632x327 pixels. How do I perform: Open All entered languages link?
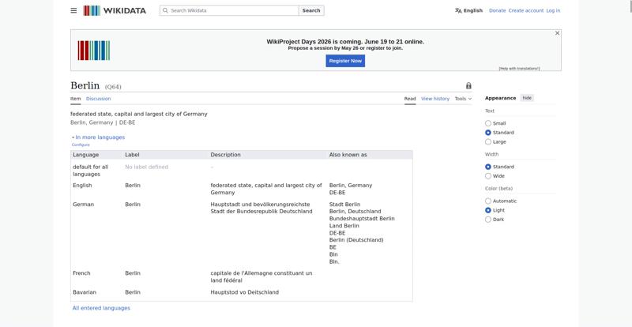(101, 308)
